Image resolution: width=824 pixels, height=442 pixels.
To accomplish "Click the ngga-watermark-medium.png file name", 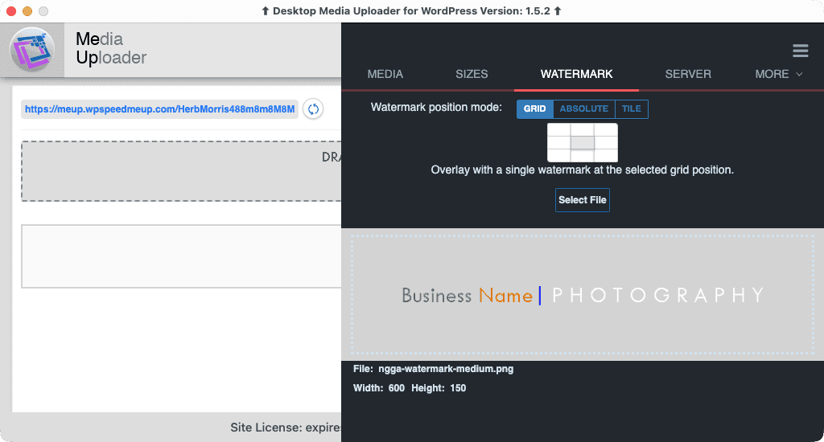I will coord(446,369).
